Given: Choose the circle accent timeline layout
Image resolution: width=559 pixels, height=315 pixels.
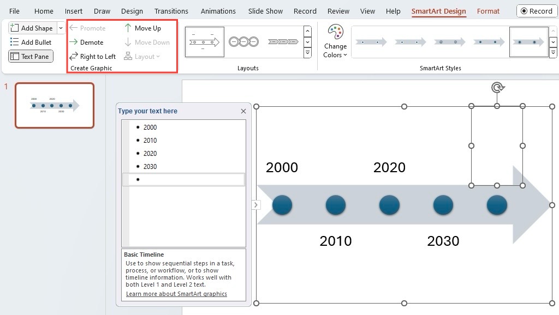Looking at the screenshot, I should coord(244,42).
